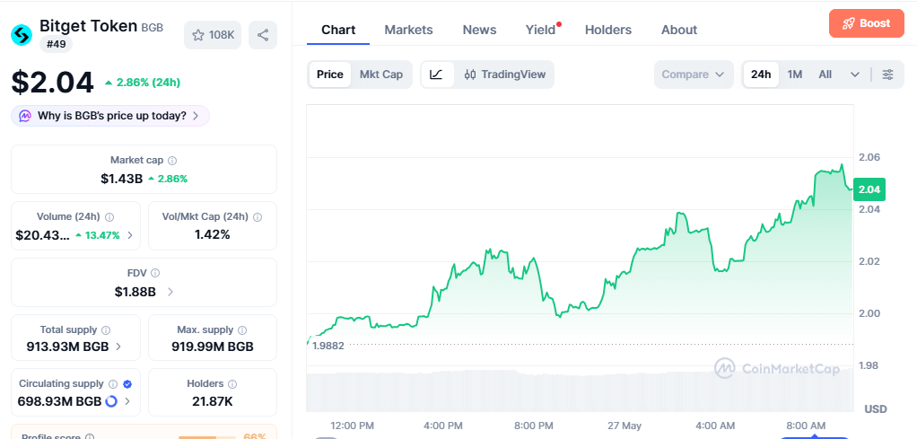Expand FDV details chevron

click(x=170, y=292)
